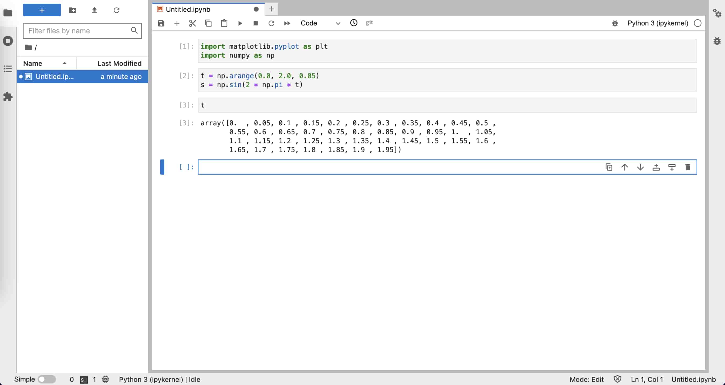Move the active cell down

[x=640, y=167]
